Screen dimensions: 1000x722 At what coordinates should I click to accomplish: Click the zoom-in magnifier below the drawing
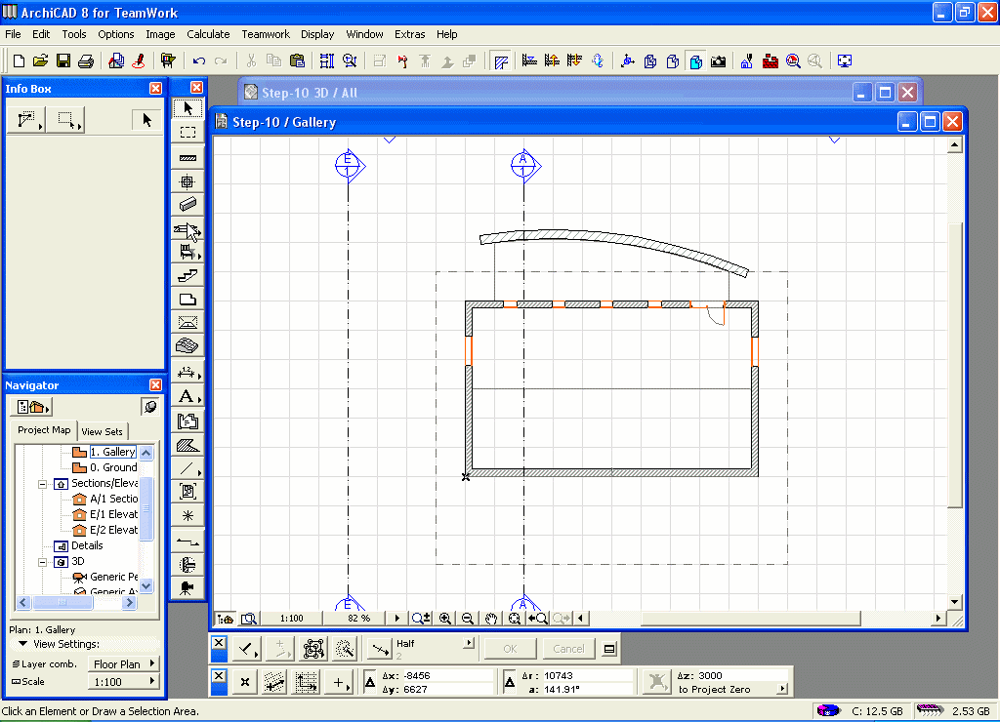pos(445,618)
